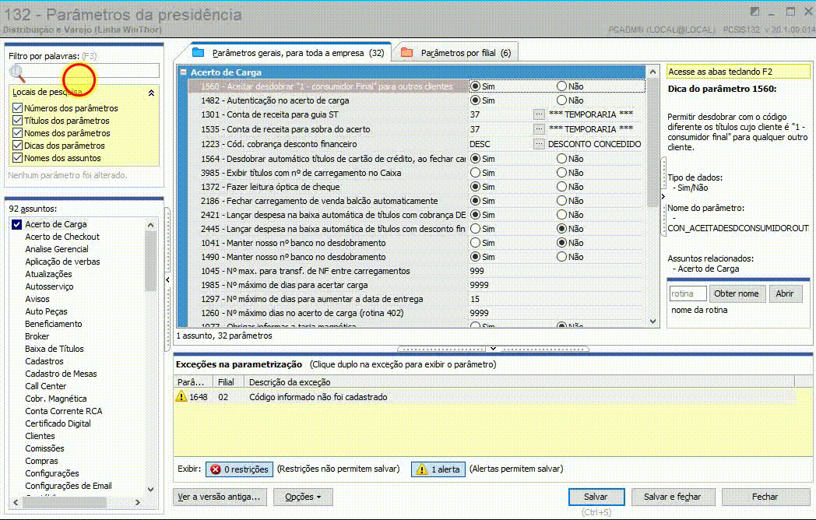Click Ver a versão antiga button

(219, 497)
